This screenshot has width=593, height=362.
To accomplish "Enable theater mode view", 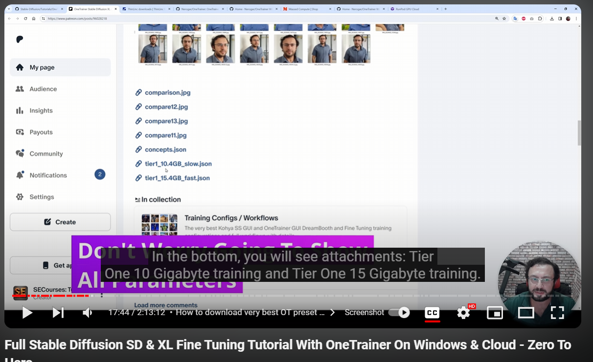I will pyautogui.click(x=526, y=313).
